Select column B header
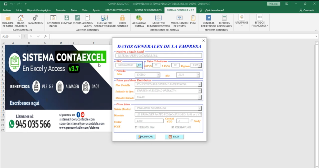The width and height of the screenshot is (319, 168). tap(29, 43)
